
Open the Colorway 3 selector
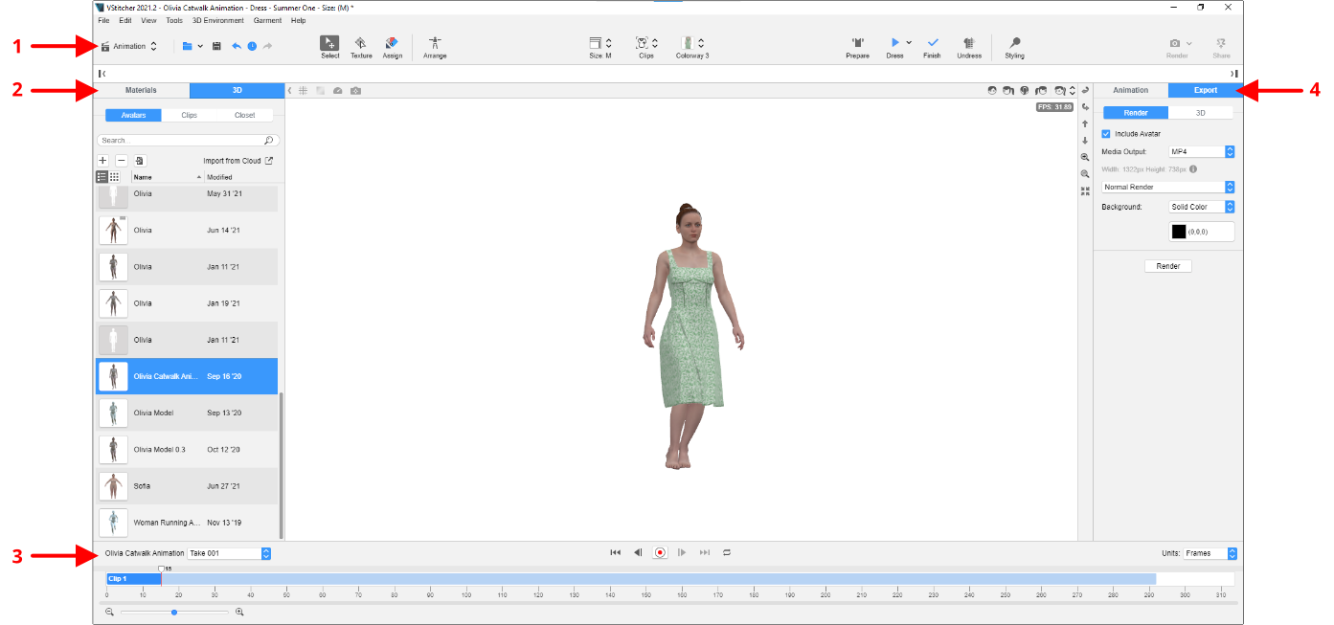click(x=692, y=48)
